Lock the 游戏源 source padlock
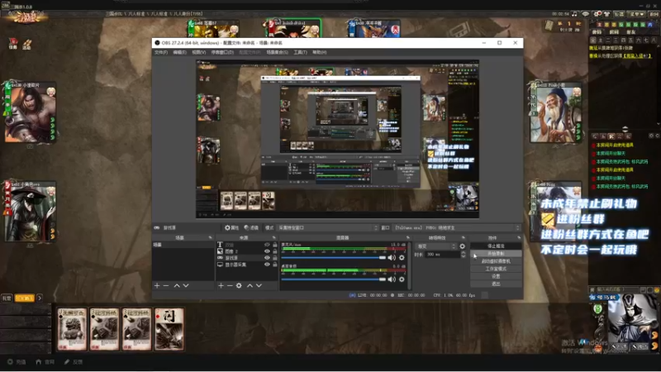 275,258
